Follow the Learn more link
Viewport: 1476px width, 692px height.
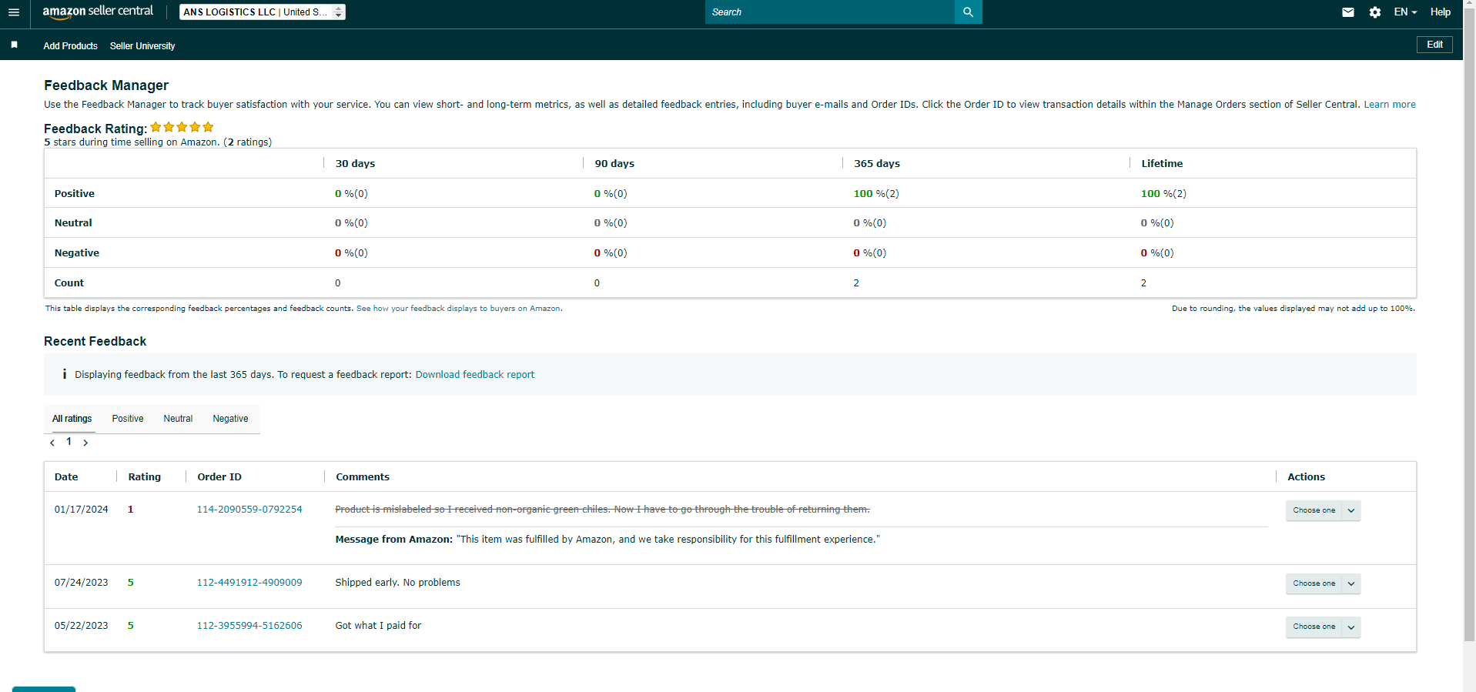(1389, 105)
